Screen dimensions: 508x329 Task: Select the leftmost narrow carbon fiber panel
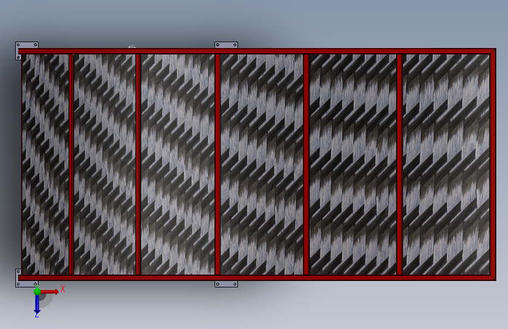coord(45,164)
